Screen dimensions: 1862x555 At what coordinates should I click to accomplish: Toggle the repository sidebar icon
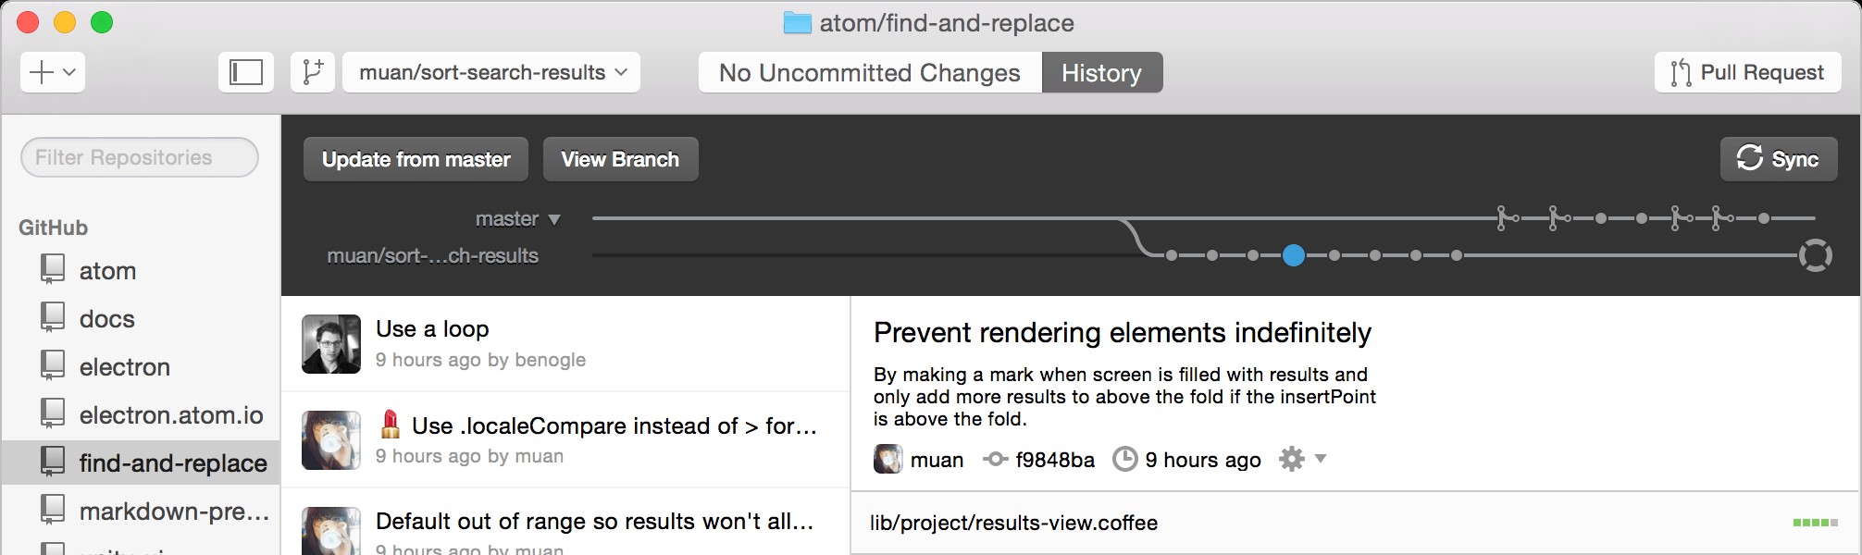click(245, 71)
